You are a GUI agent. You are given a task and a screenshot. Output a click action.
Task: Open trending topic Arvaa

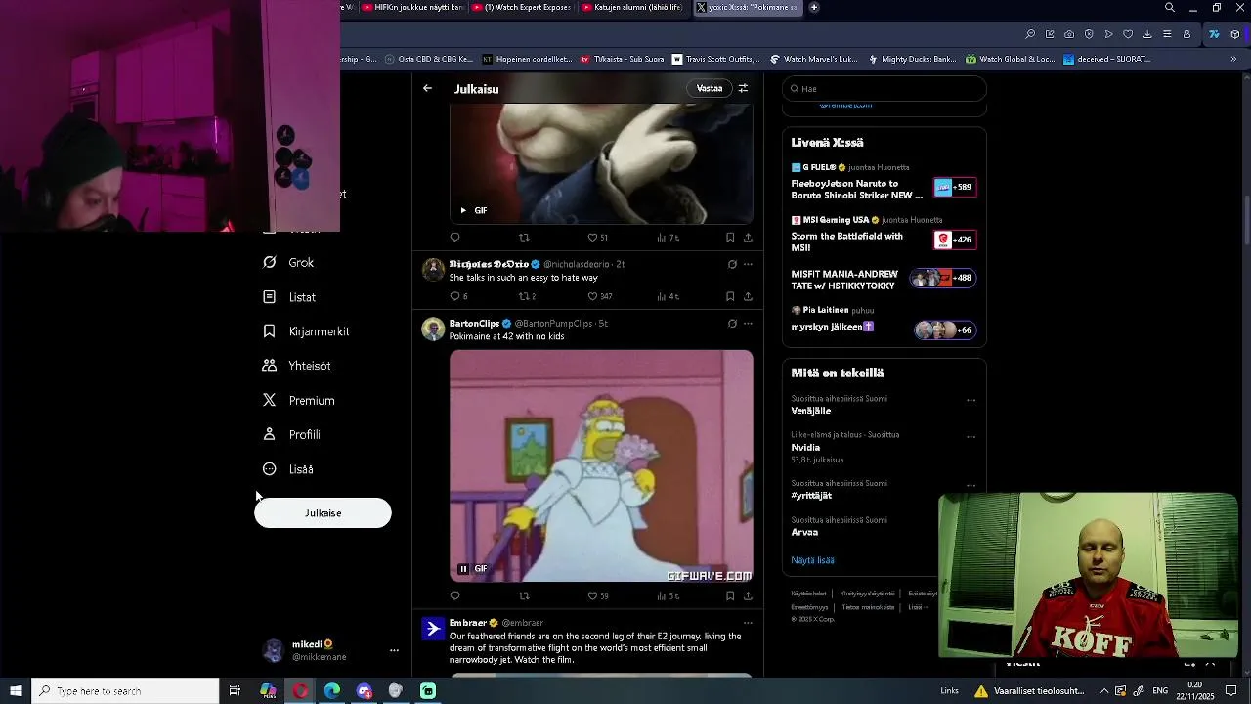[x=804, y=533]
